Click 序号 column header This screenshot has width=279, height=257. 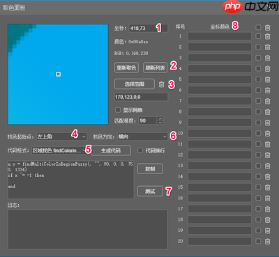point(180,27)
